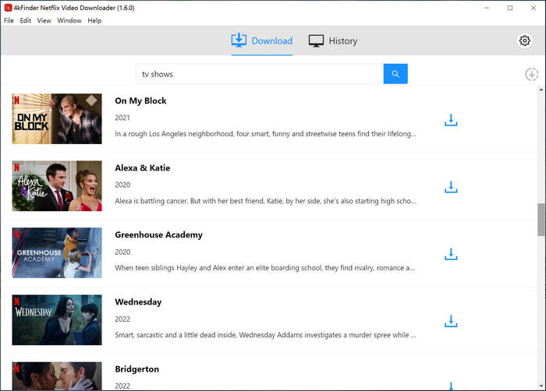Select the Alexa & Katie thumbnail
The width and height of the screenshot is (546, 391).
coord(57,185)
